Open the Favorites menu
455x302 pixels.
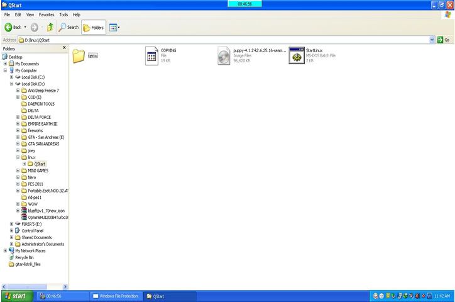coord(47,14)
